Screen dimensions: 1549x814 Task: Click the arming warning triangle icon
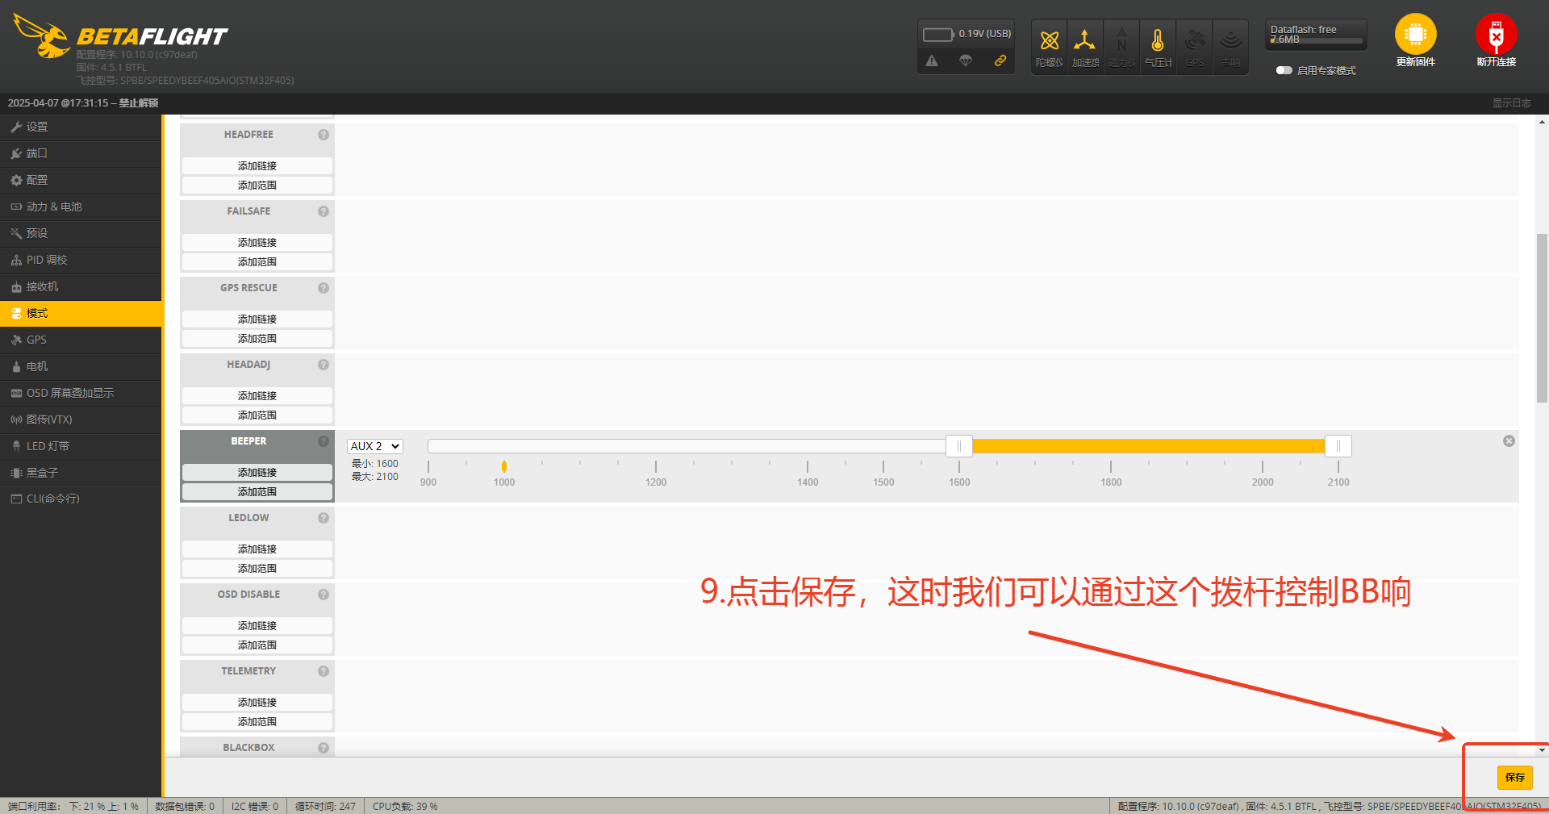click(x=932, y=61)
